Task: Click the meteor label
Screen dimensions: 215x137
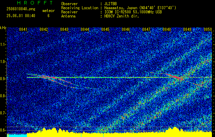Action: coord(49,11)
